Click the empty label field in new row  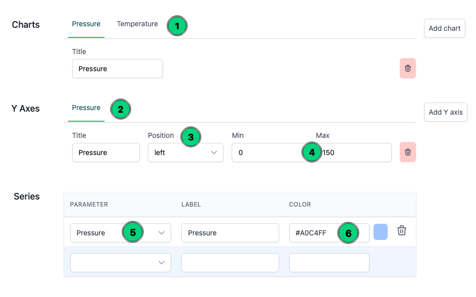click(230, 263)
